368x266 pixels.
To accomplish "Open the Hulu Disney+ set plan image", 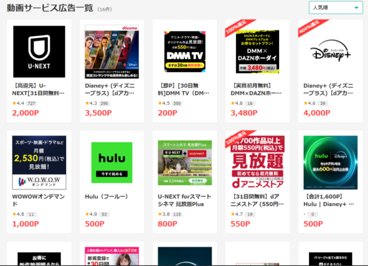I will coord(330,163).
